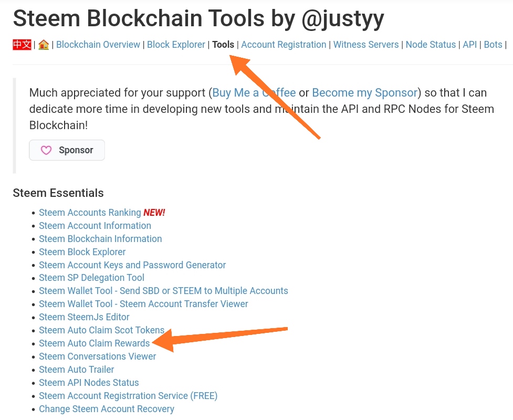Viewport: 513px width, 420px height.
Task: Open Node Status nav link
Action: (431, 45)
